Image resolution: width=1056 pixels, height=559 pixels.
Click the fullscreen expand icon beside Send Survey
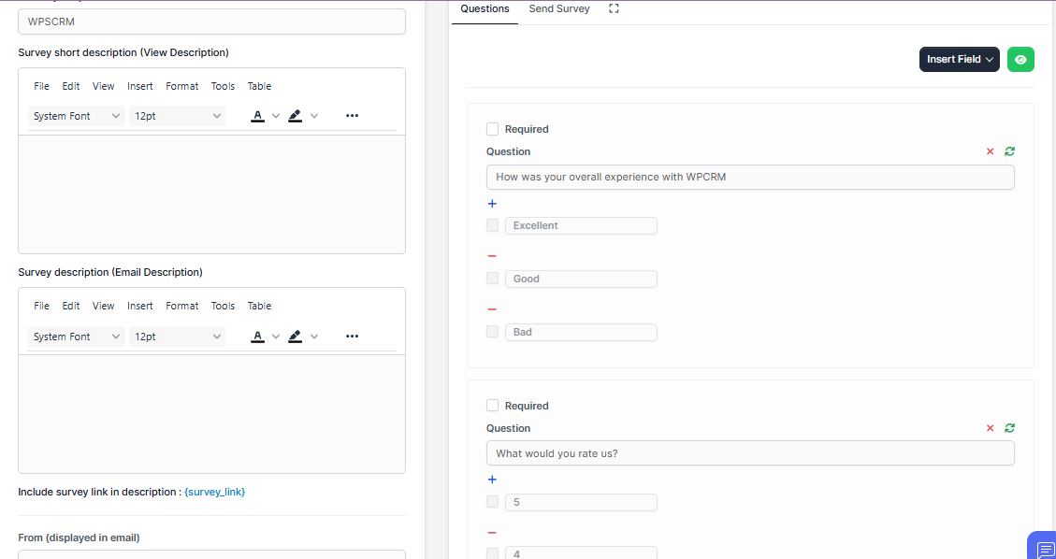point(614,8)
